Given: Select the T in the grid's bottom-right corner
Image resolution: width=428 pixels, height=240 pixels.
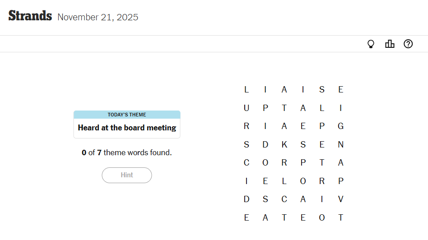Looking at the screenshot, I should point(341,218).
